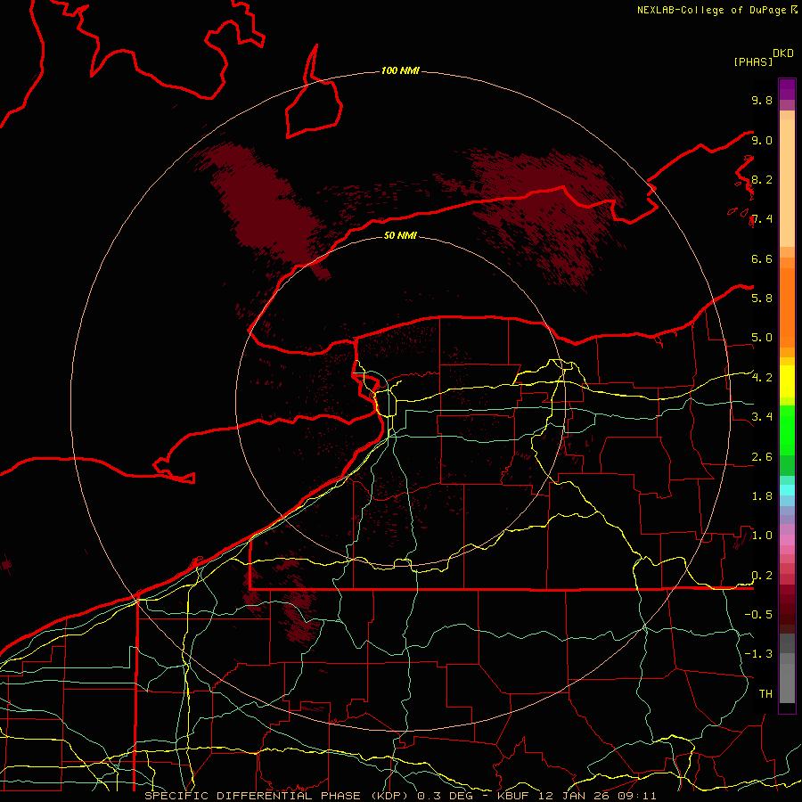Select the DKD product label
Screen dimensions: 802x802
pyautogui.click(x=782, y=53)
